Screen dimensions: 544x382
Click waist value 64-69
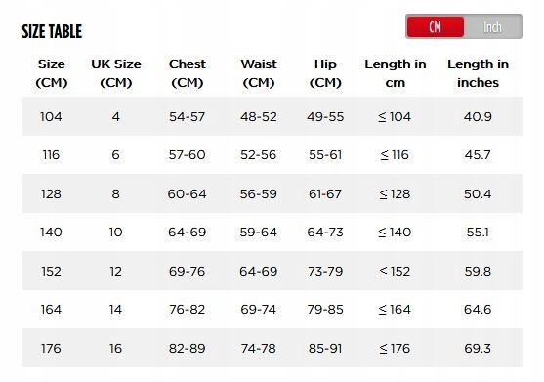pyautogui.click(x=259, y=271)
